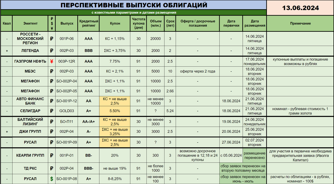The image size is (334, 184).
Task: Click ruble symbol in БАЛТИЙСКИЙ ЛИЗИНГ row
Action: pyautogui.click(x=51, y=121)
